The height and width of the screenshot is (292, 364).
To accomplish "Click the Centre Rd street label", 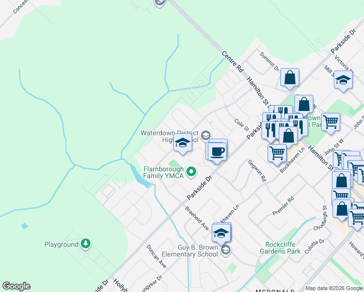I will click(233, 61).
